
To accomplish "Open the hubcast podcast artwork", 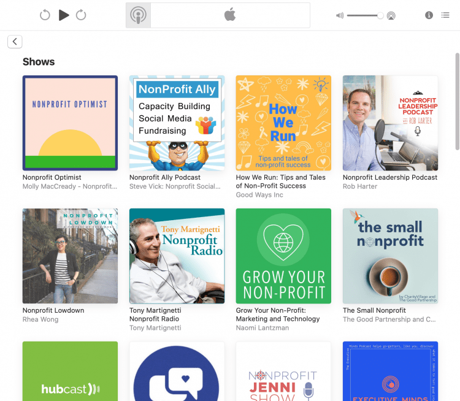I will (x=70, y=371).
